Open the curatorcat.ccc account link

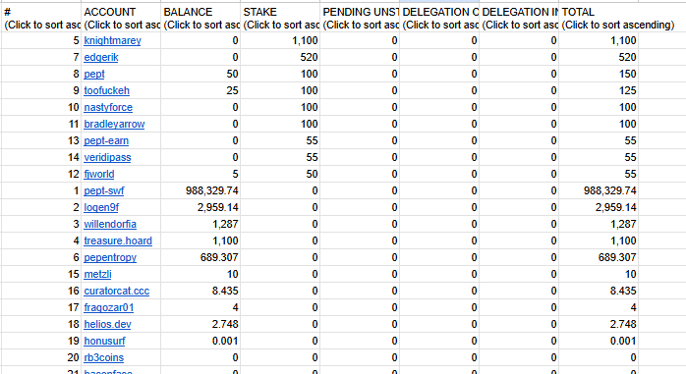coord(116,291)
